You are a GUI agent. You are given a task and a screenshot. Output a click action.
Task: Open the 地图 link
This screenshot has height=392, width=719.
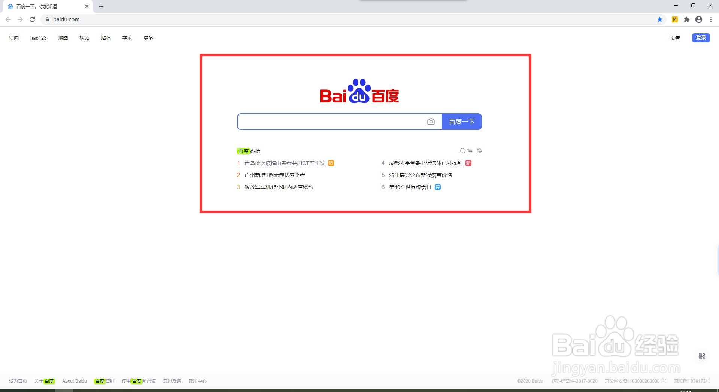[63, 38]
